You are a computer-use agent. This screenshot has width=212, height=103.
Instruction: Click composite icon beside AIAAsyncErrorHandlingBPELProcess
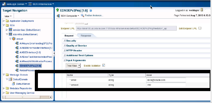[17, 43]
